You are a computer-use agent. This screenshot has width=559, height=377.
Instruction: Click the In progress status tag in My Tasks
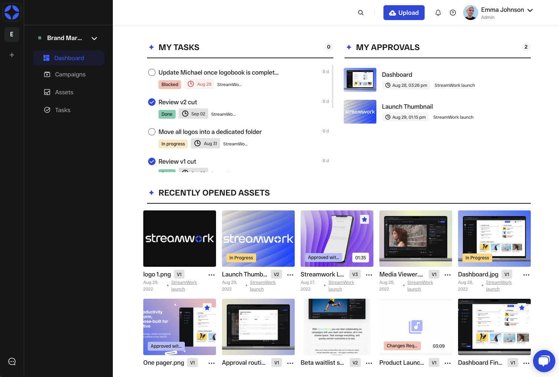point(173,144)
